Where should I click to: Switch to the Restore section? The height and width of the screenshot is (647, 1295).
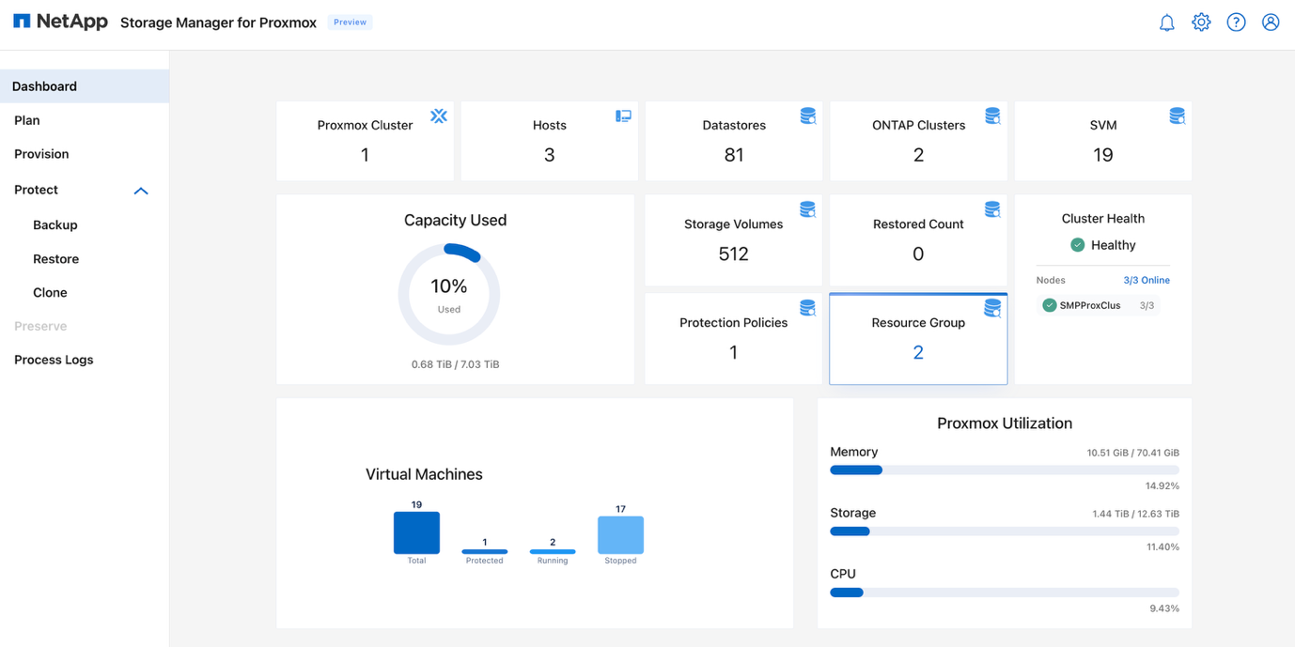click(55, 258)
